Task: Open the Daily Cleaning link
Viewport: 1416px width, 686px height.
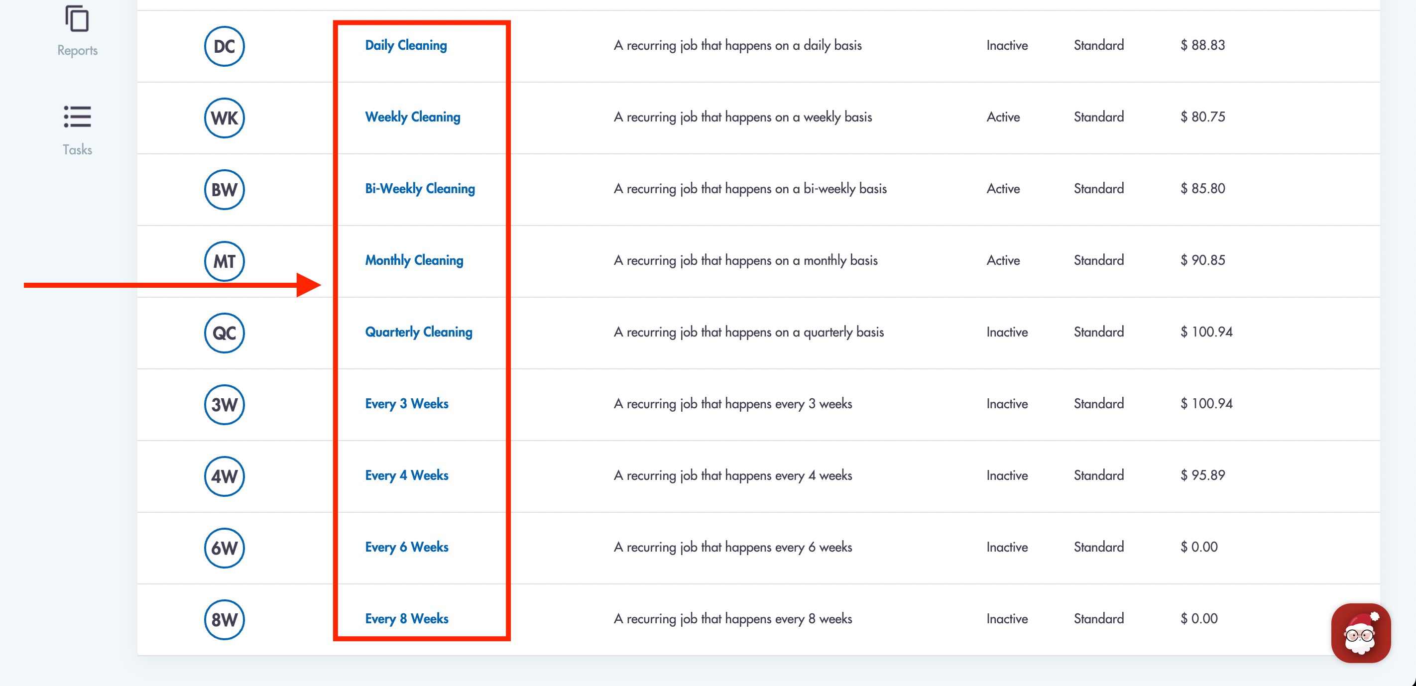Action: pyautogui.click(x=406, y=45)
